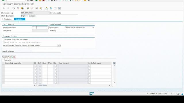
Task: Switch Active/Inactive version icon
Action: [18, 8]
